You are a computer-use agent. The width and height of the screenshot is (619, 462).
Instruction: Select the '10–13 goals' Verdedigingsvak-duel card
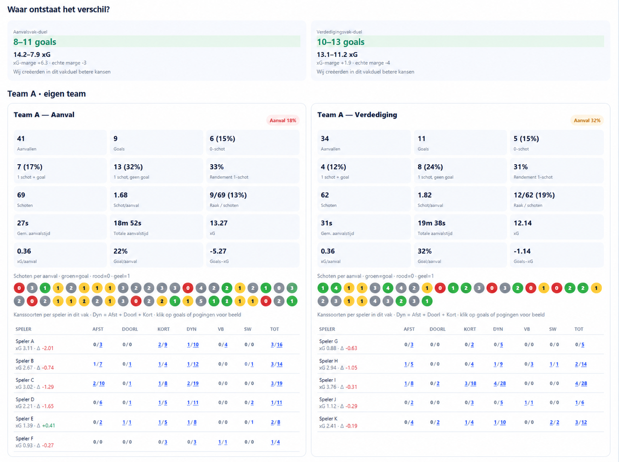pos(460,51)
